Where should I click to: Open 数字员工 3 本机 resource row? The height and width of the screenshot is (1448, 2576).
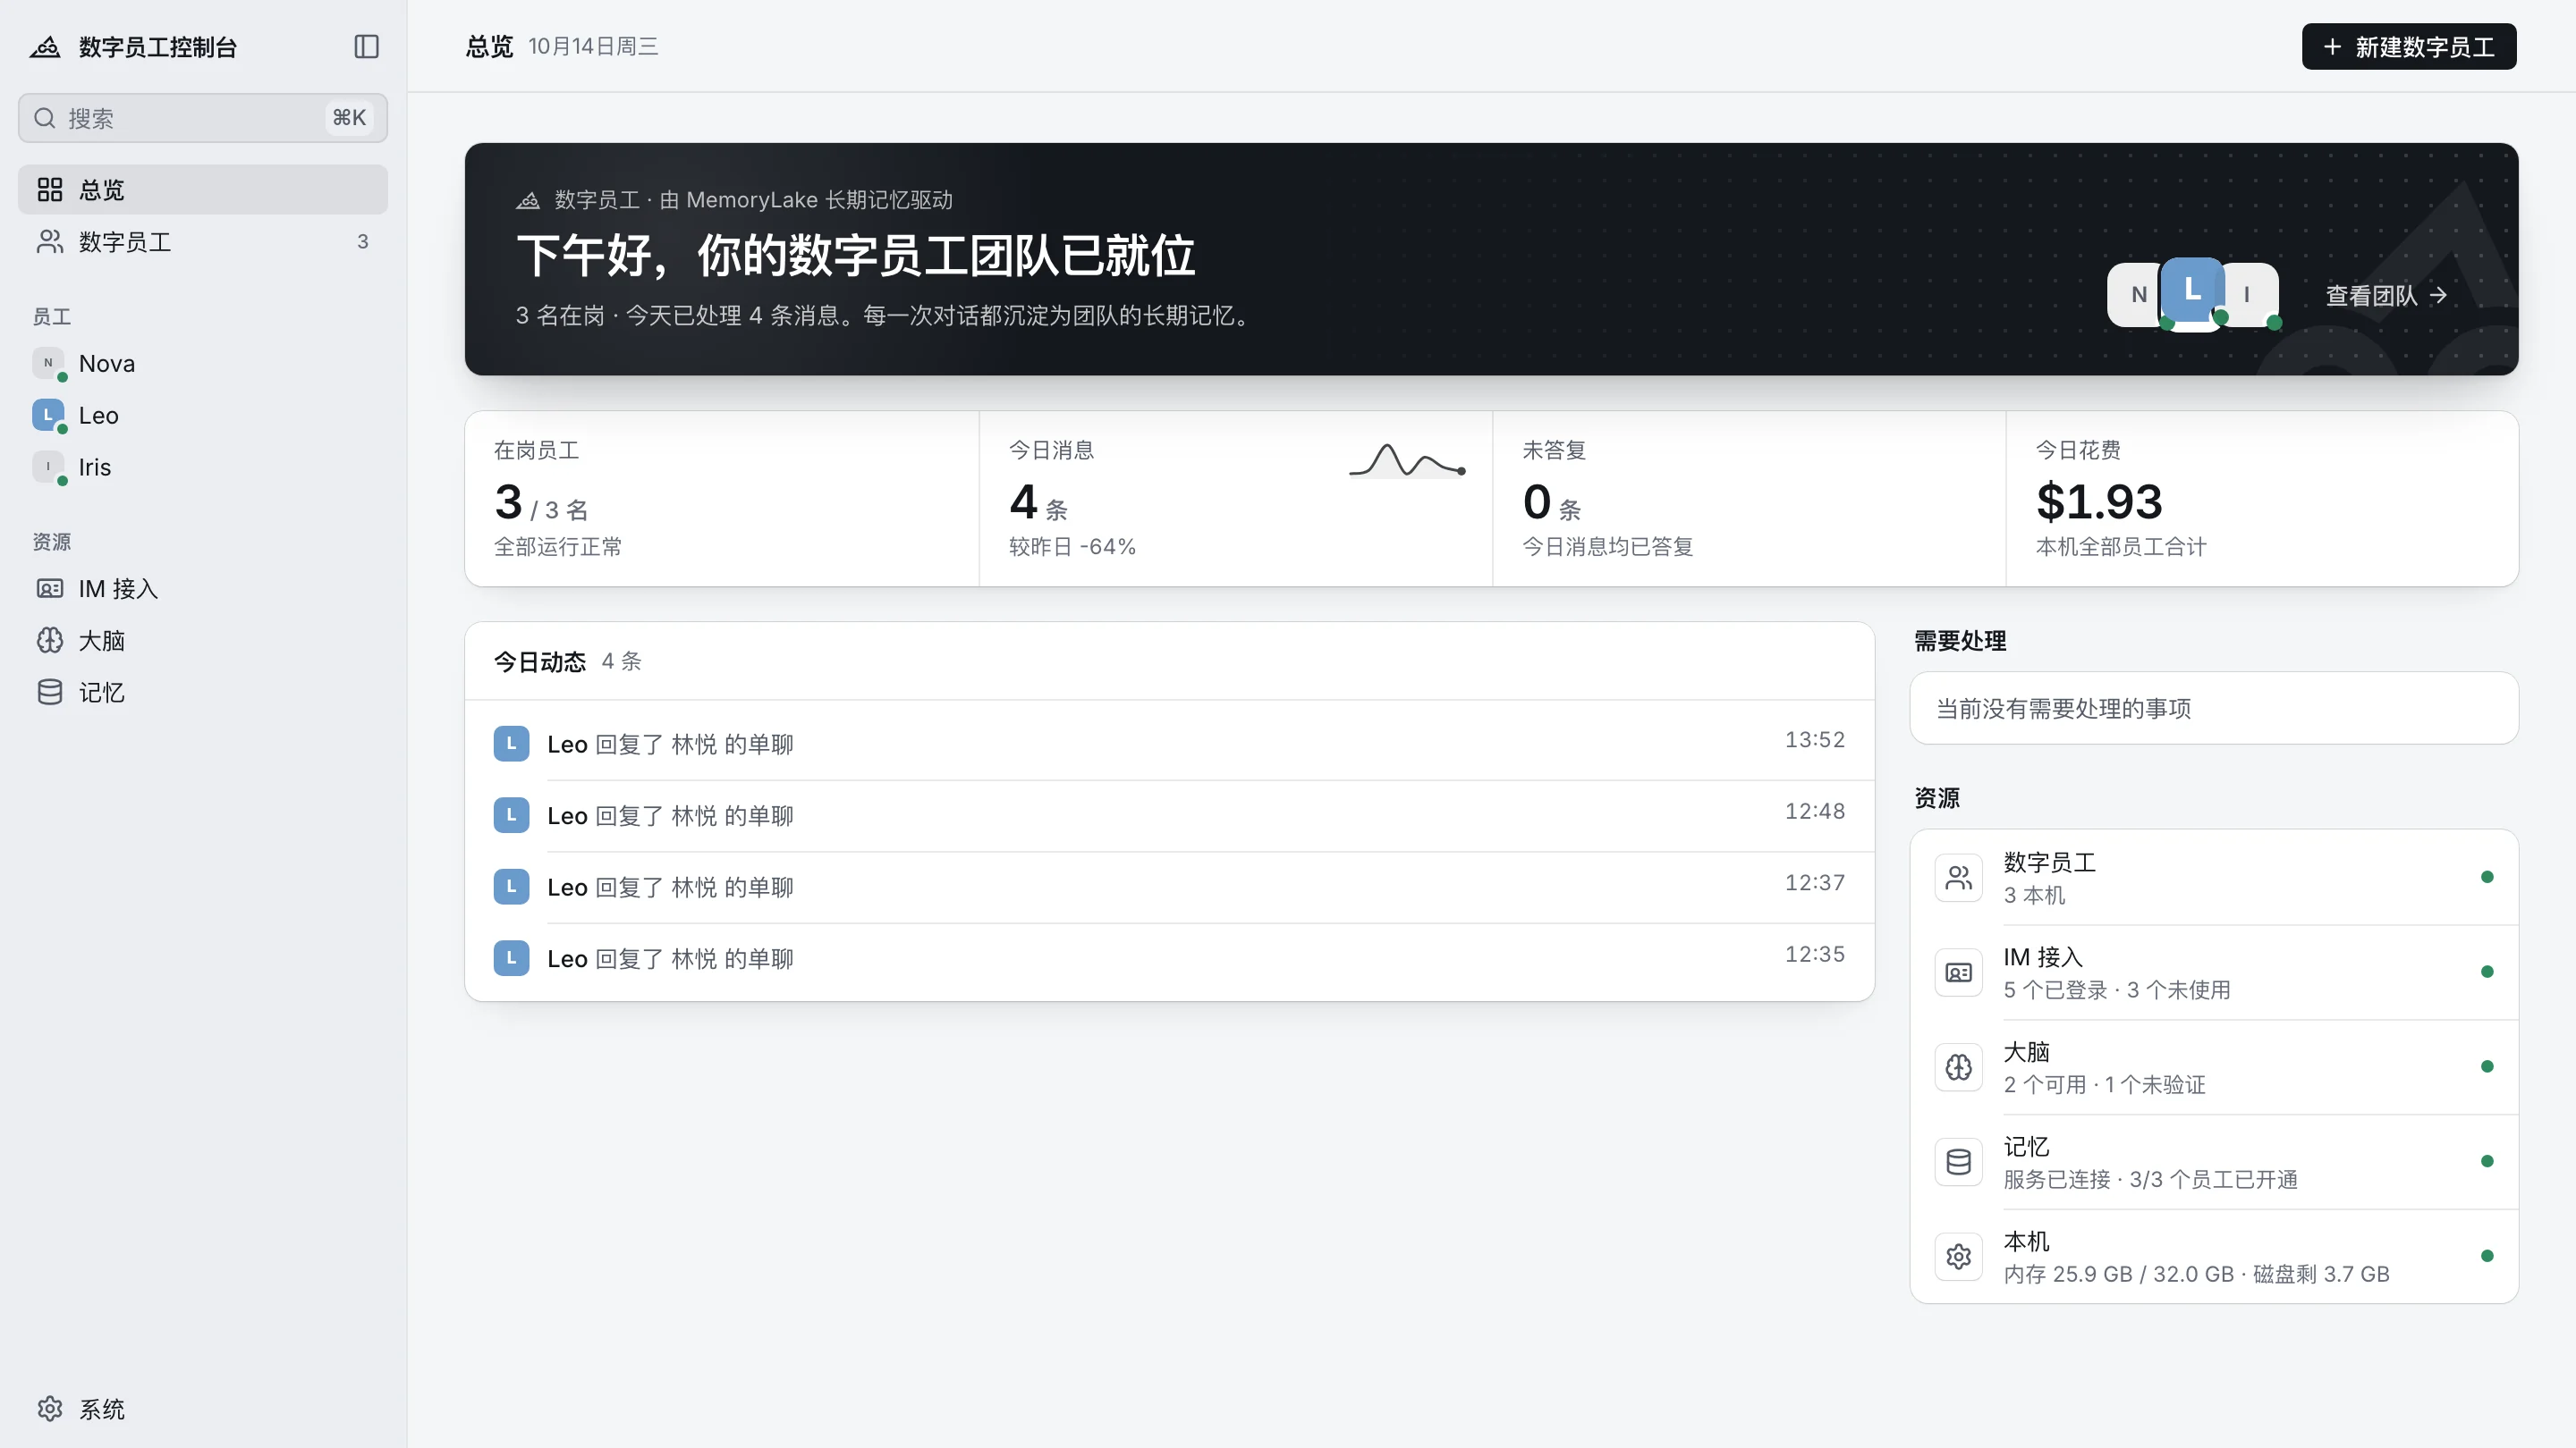2214,878
